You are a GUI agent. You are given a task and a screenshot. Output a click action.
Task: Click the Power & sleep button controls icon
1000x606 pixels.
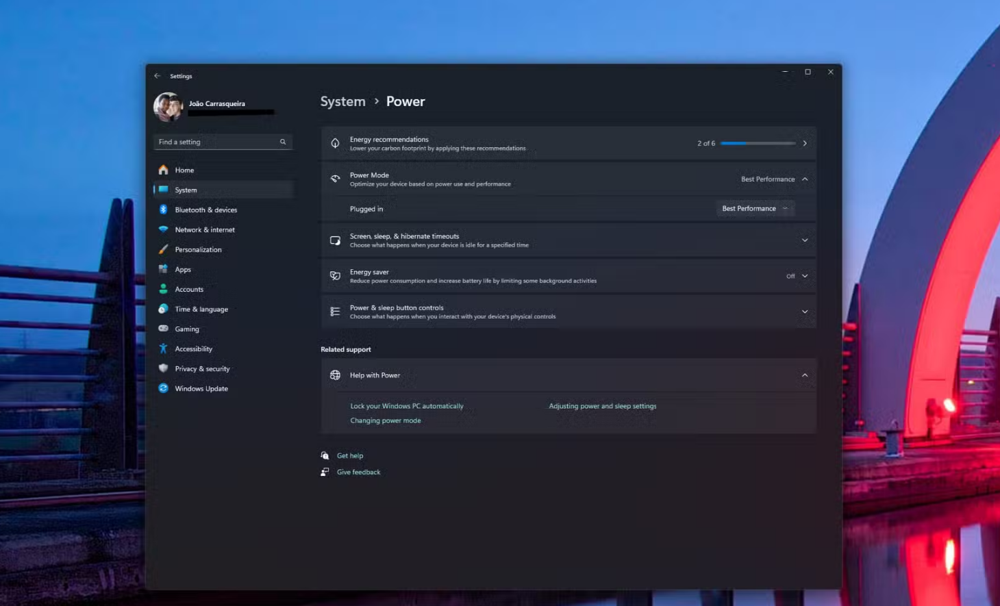(x=335, y=312)
